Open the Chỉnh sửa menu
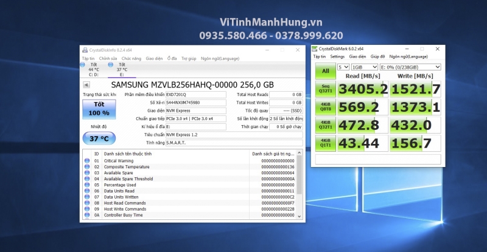The height and width of the screenshot is (252, 487). (x=108, y=58)
